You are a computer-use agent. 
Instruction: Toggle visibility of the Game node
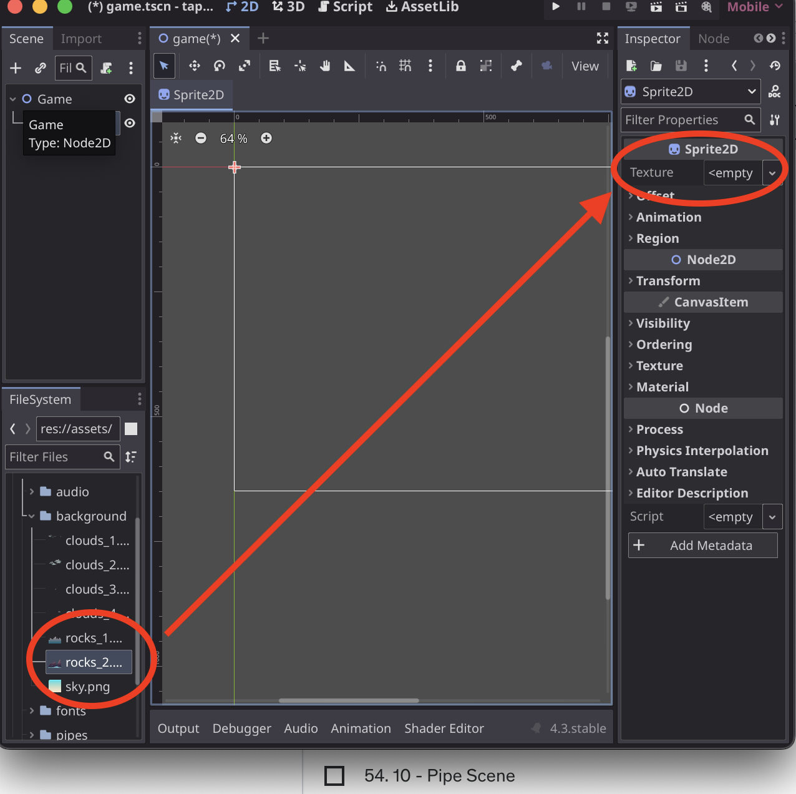130,98
